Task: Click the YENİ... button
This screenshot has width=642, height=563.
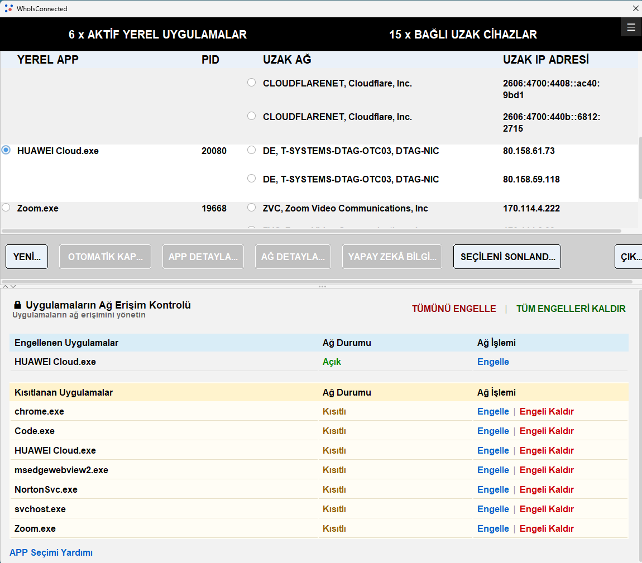Action: click(x=27, y=257)
